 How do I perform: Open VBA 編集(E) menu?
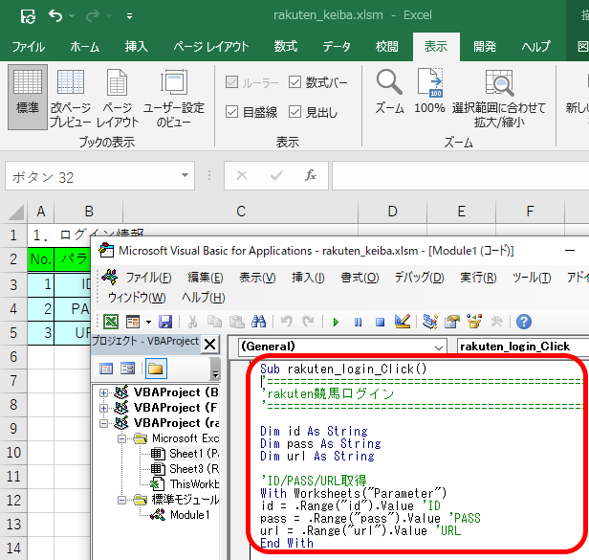coord(206,278)
